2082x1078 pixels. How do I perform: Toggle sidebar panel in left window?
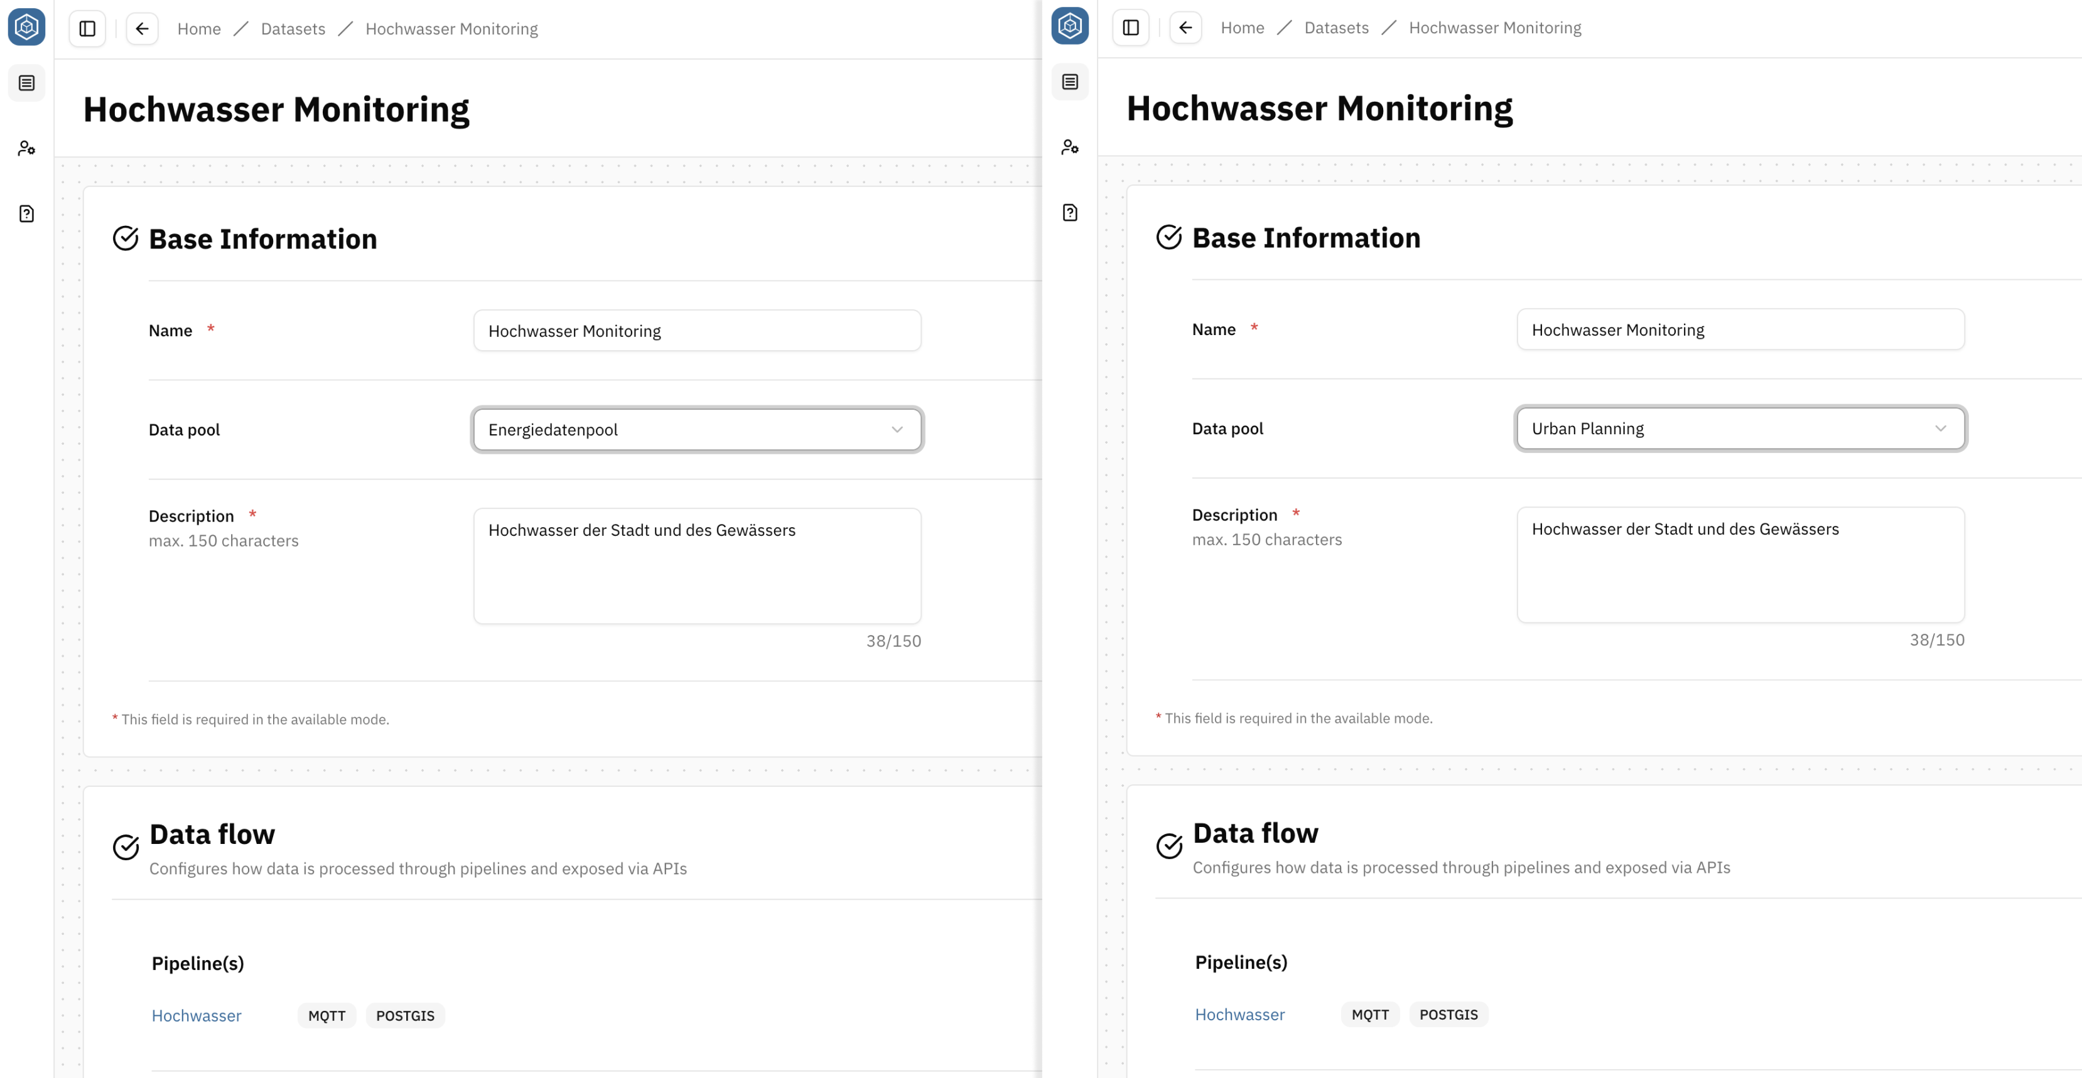[x=87, y=29]
